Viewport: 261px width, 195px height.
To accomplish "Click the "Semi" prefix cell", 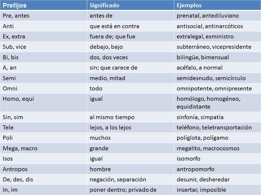I will click(x=9, y=78).
